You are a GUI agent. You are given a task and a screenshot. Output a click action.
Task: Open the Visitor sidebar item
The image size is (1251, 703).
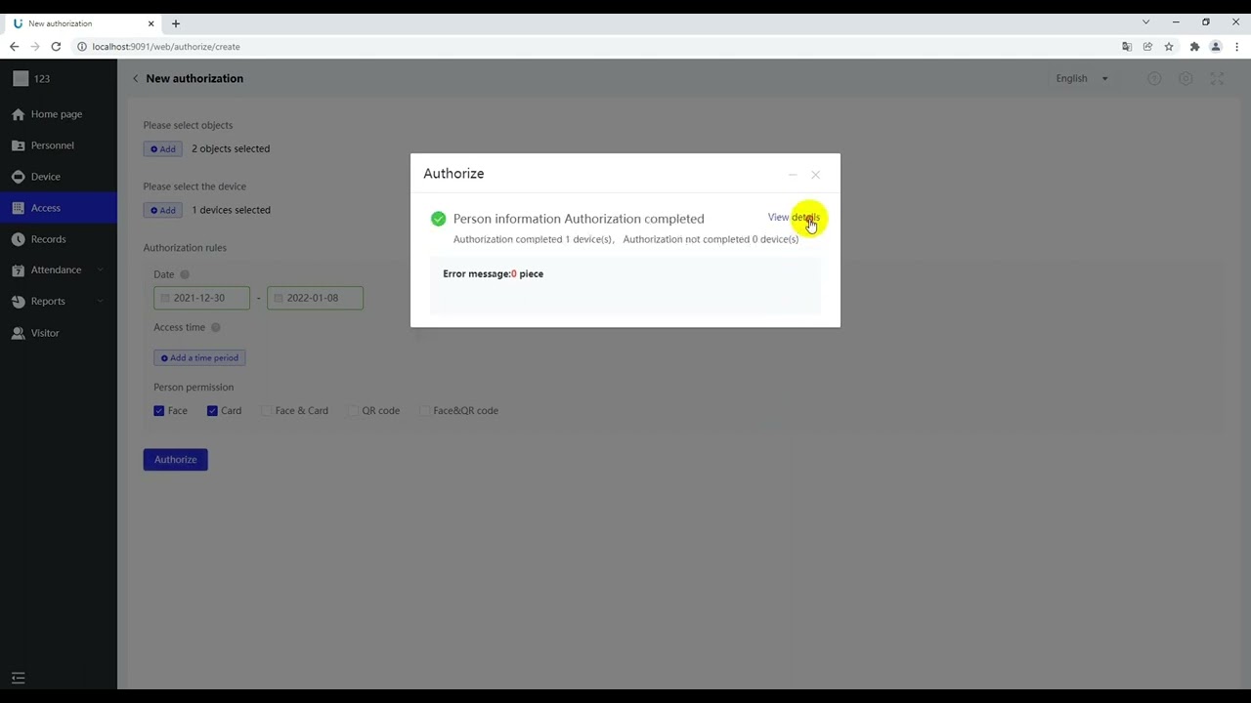(x=58, y=333)
